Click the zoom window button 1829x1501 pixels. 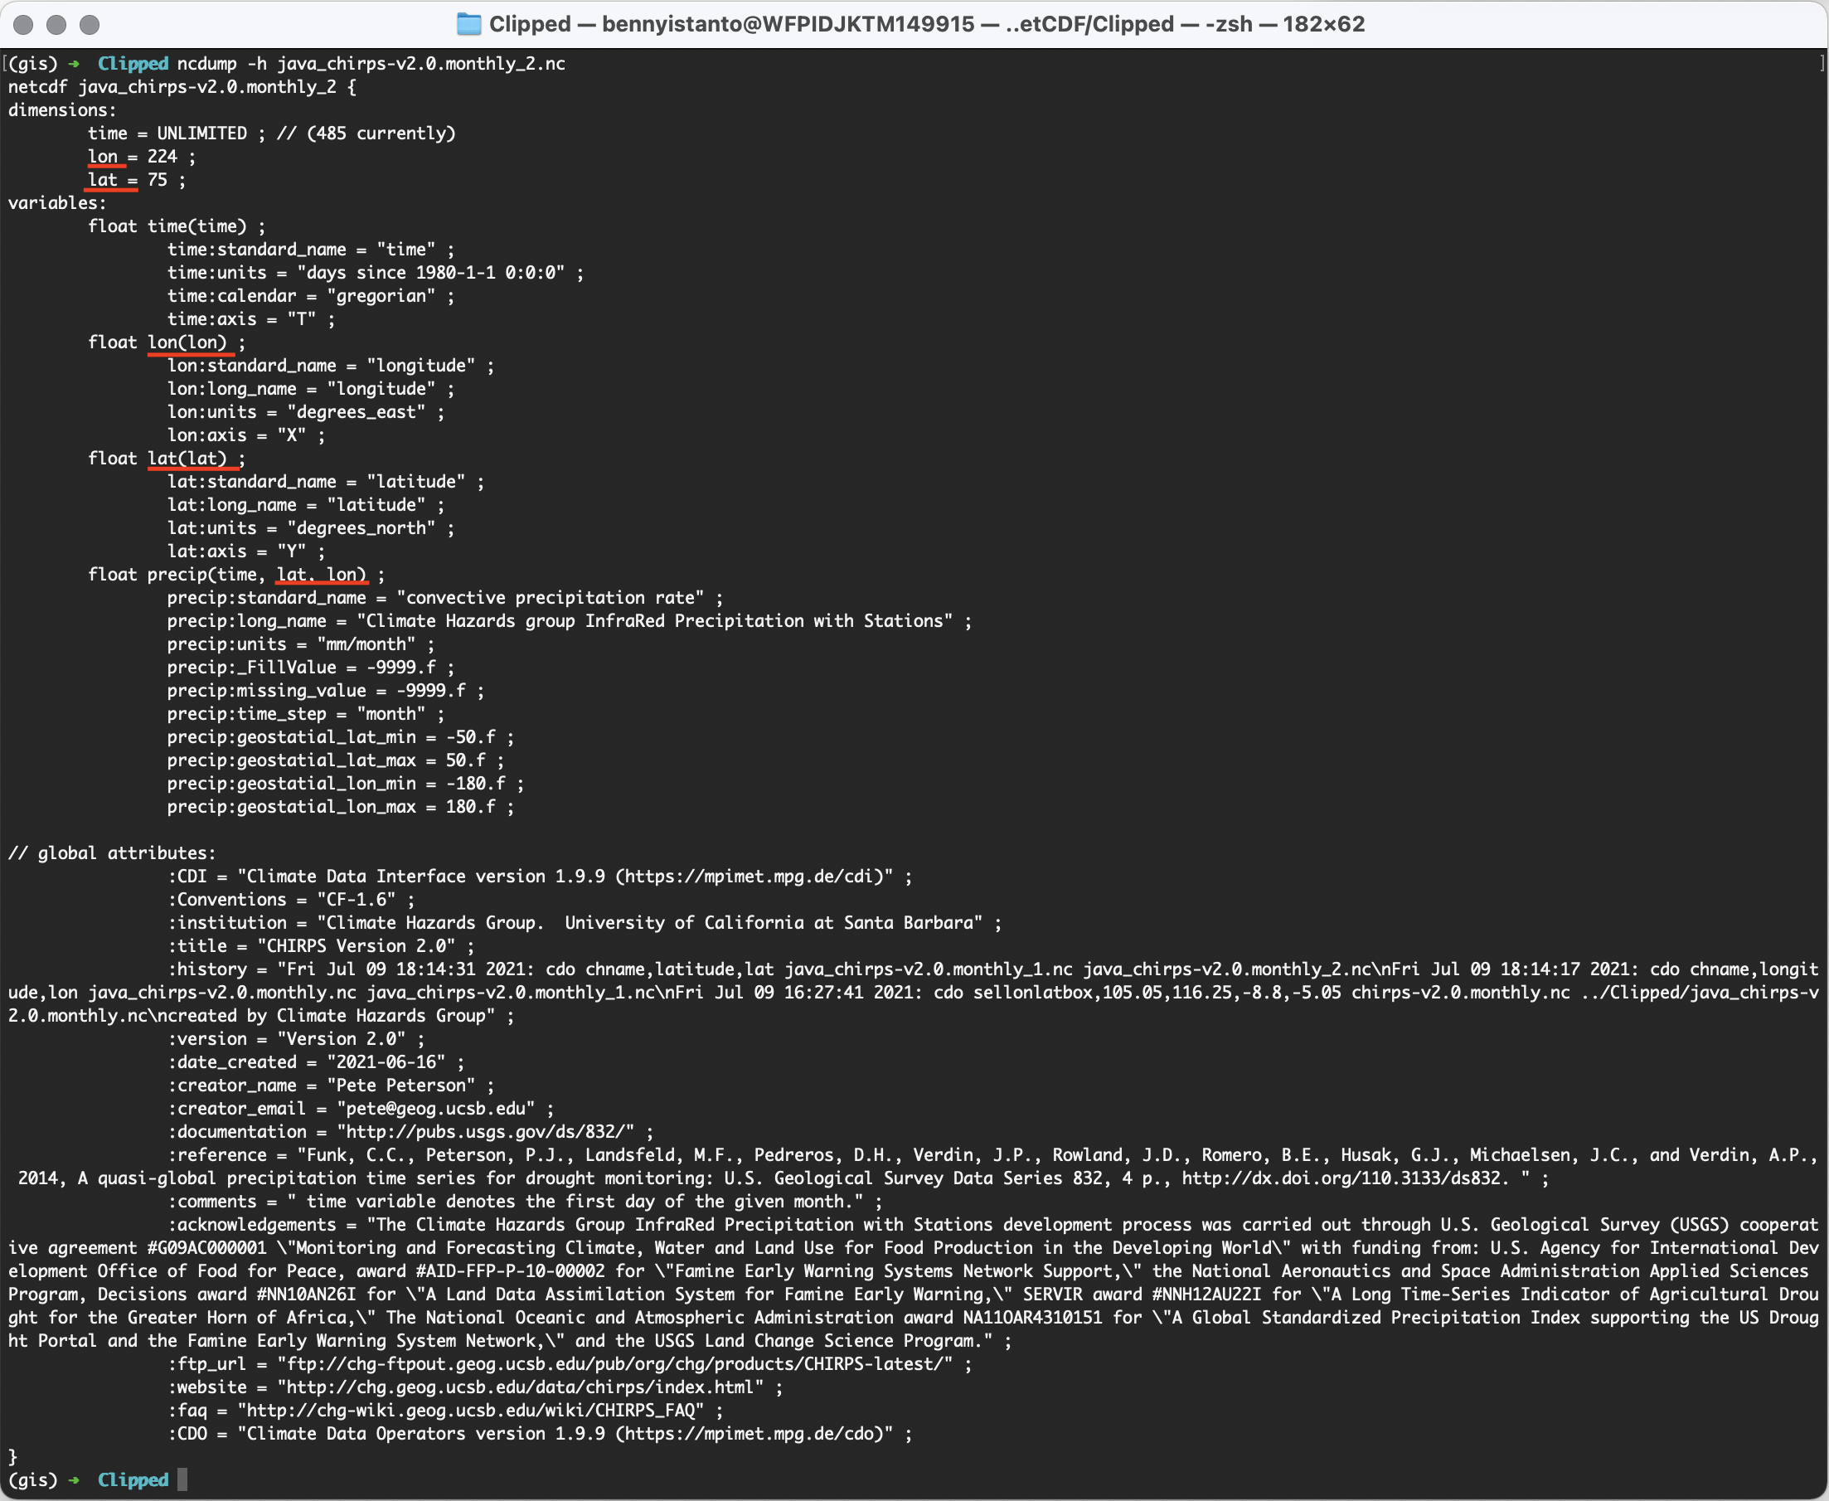pos(89,24)
